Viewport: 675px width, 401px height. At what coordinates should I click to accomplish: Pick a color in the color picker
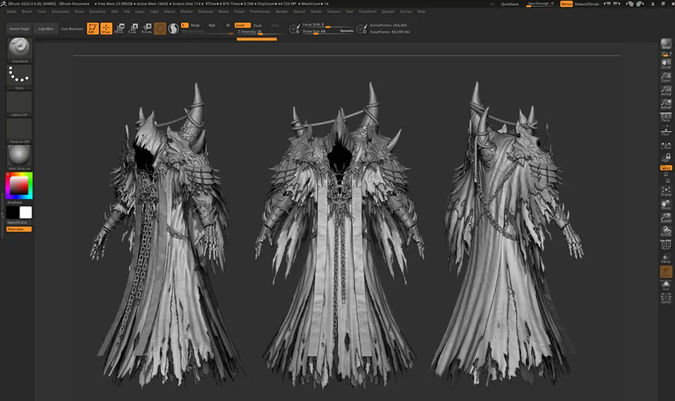coord(19,186)
